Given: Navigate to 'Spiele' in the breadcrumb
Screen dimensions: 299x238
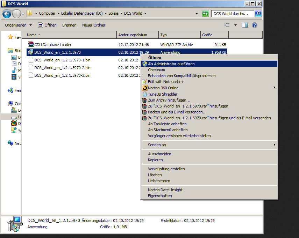Looking at the screenshot, I should coord(113,13).
